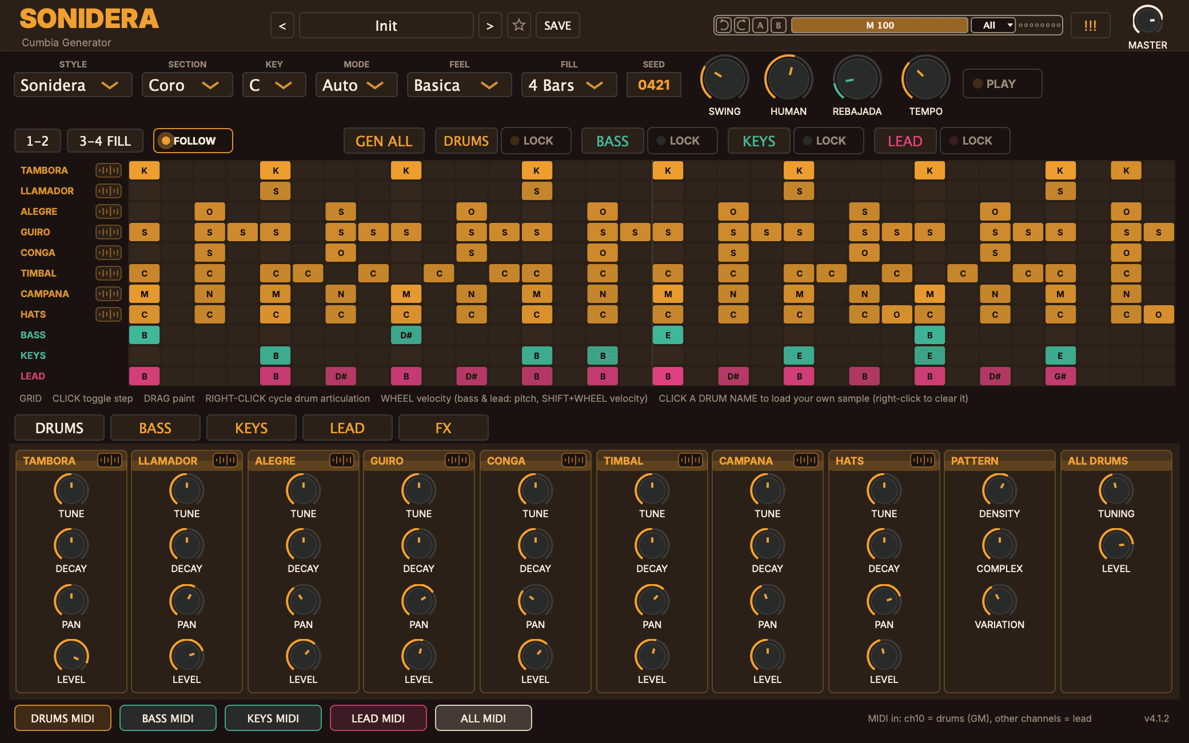1189x743 pixels.
Task: Open the FILL dropdown showing 4 Bars
Action: click(x=569, y=85)
